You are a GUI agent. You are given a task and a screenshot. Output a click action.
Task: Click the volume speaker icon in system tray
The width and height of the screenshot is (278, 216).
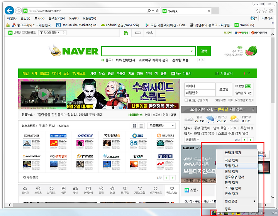tap(262, 213)
